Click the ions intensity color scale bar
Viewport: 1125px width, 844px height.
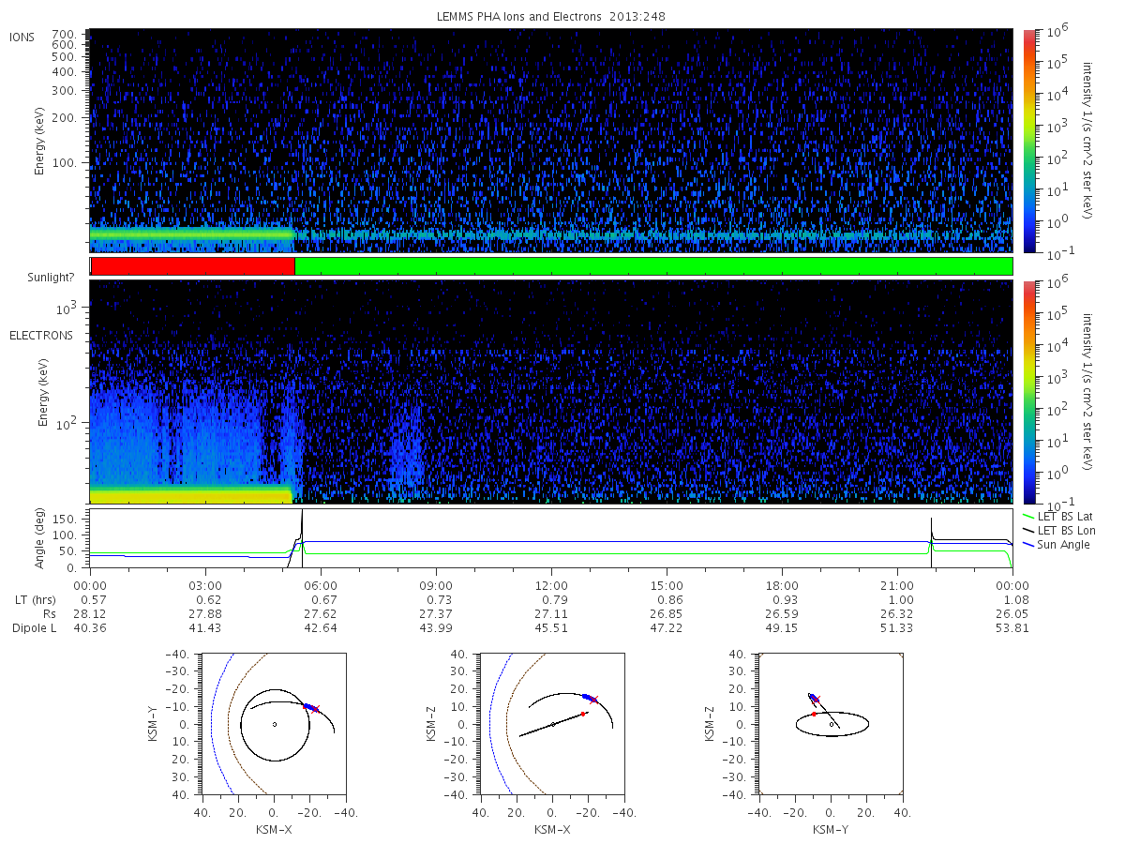coord(1028,141)
